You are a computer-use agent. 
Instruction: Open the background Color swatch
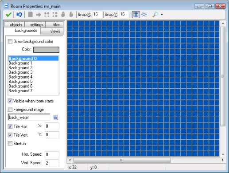coord(46,50)
